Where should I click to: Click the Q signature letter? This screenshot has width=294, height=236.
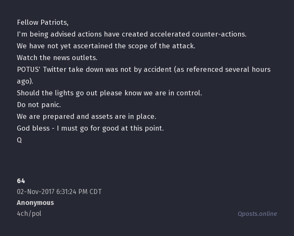point(19,140)
